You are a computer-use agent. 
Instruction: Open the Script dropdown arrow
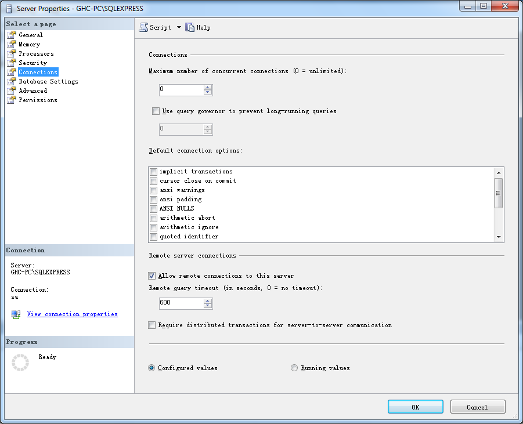(179, 27)
